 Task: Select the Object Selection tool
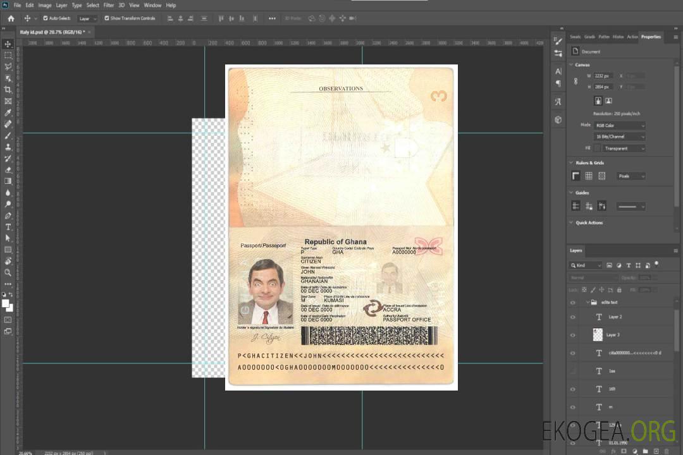8,78
